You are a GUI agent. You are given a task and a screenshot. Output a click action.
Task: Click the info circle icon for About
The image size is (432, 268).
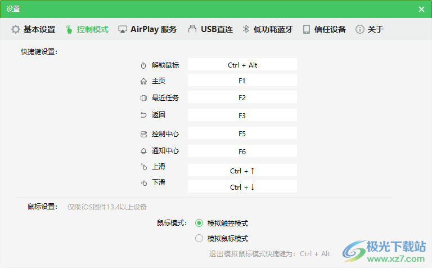360,29
